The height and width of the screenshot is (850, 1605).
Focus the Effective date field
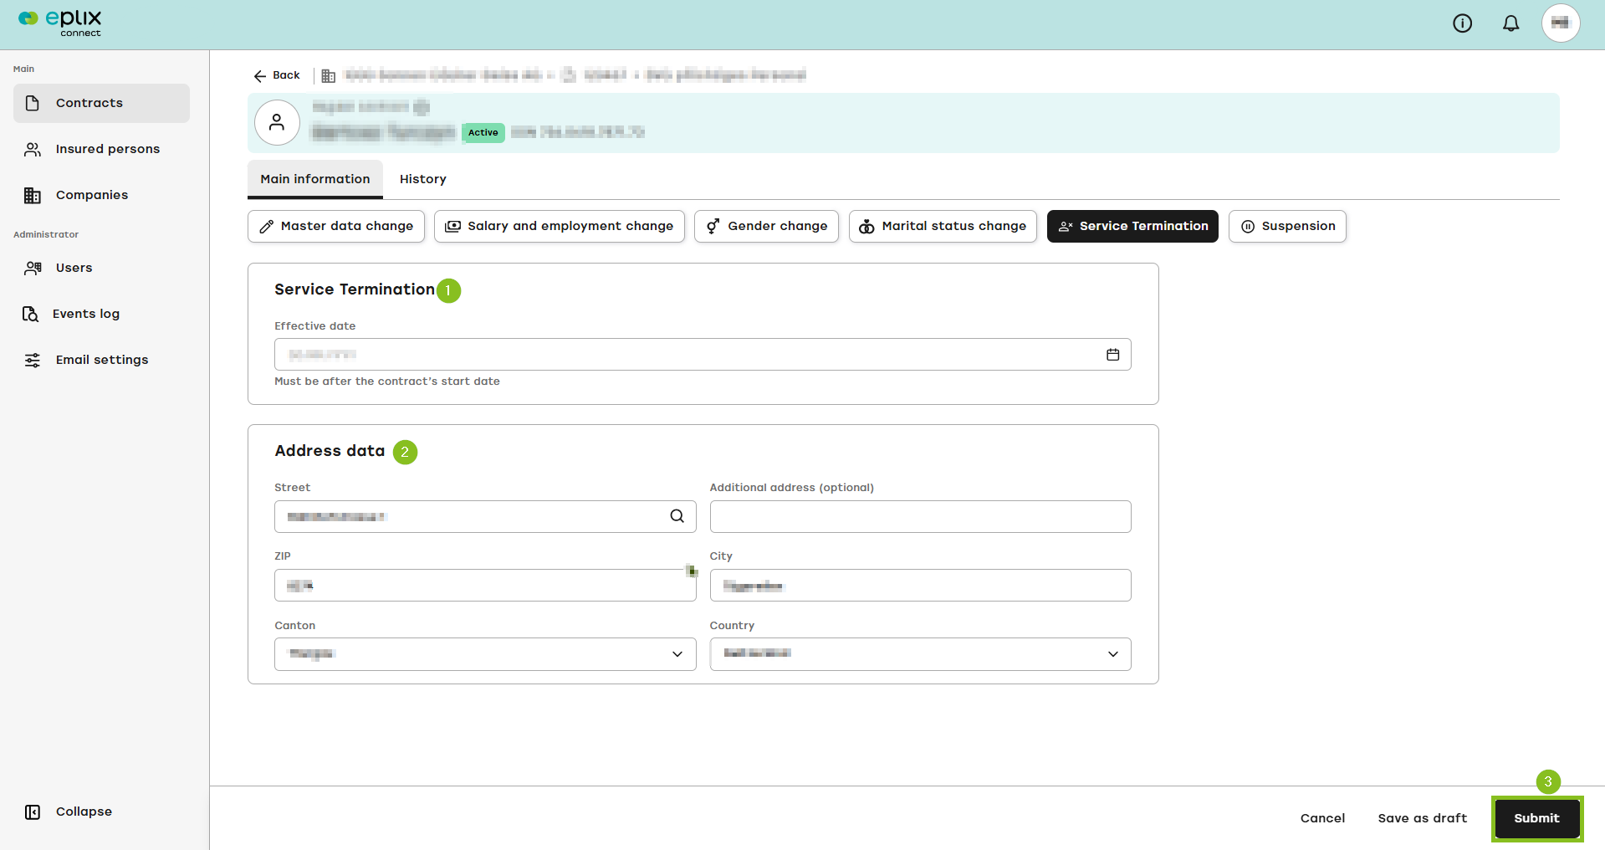click(x=703, y=355)
